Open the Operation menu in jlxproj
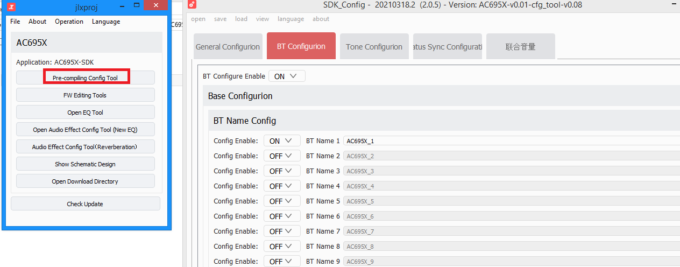680x267 pixels. [x=69, y=22]
